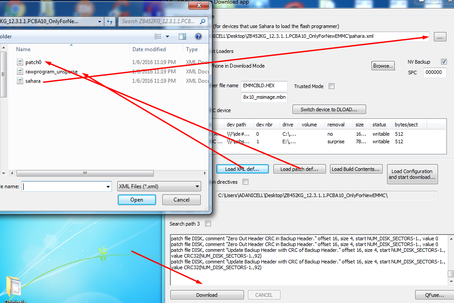Click the volume column header
This screenshot has width=454, height=303.
coord(309,125)
